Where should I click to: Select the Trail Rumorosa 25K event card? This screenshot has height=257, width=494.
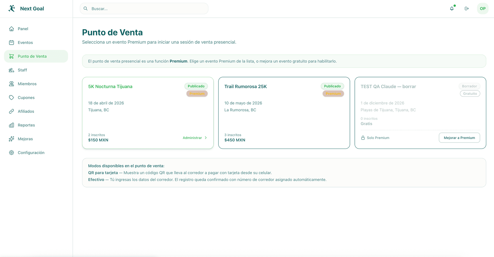tap(284, 113)
